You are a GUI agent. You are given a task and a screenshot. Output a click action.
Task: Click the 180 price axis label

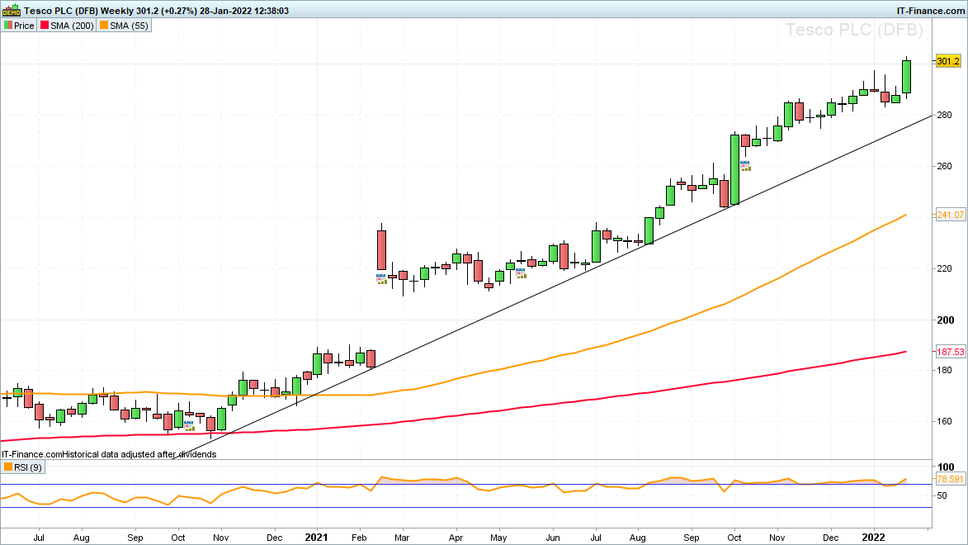point(945,370)
